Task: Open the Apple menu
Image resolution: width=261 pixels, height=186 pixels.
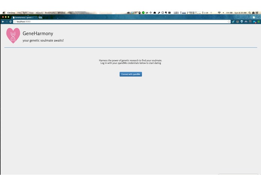Action: (4, 13)
